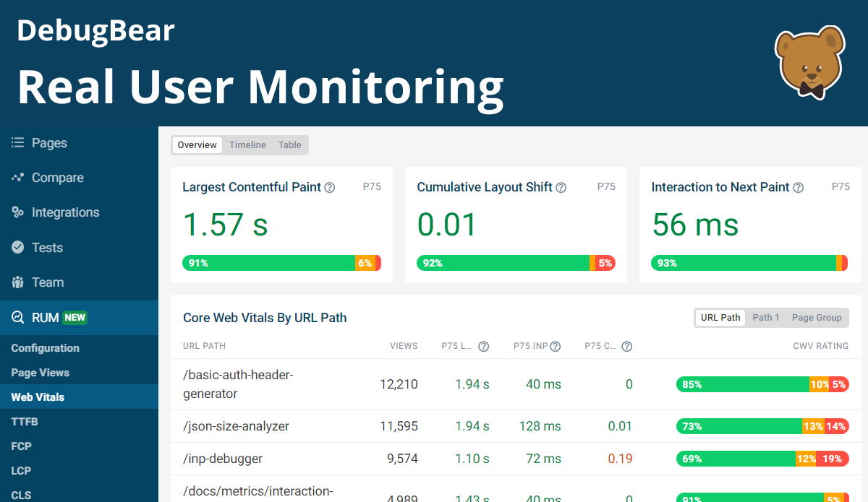Open the P75 INP column help tooltip
Image resolution: width=868 pixels, height=502 pixels.
point(554,346)
